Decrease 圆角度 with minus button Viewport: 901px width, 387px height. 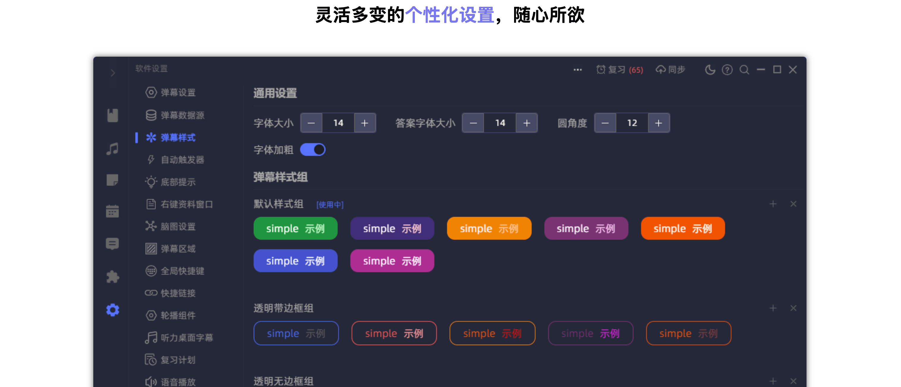pos(605,123)
